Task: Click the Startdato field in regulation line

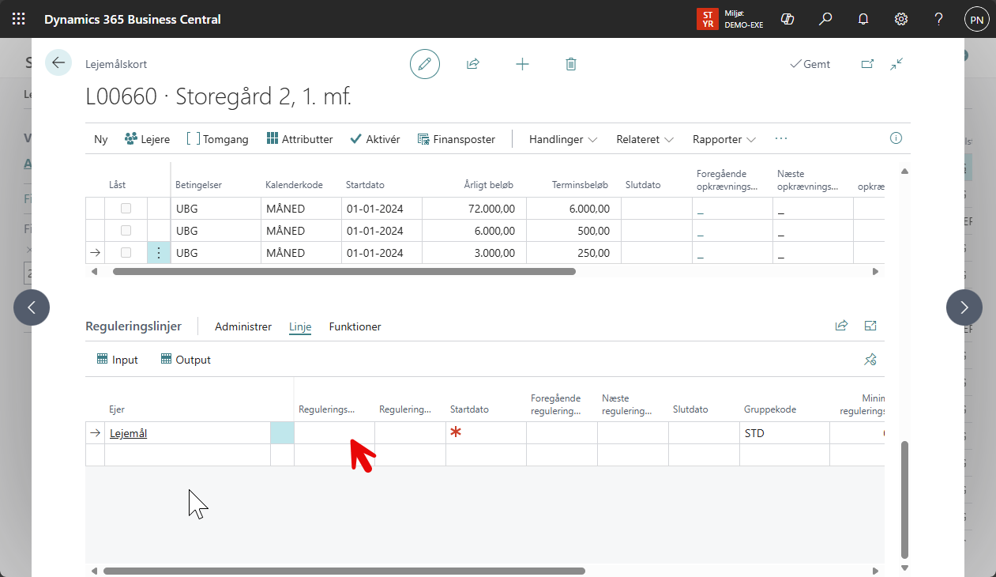Action: [485, 433]
